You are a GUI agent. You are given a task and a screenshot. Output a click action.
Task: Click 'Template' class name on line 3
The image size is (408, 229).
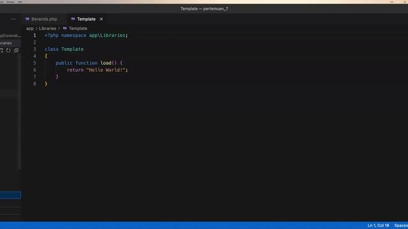(x=72, y=49)
